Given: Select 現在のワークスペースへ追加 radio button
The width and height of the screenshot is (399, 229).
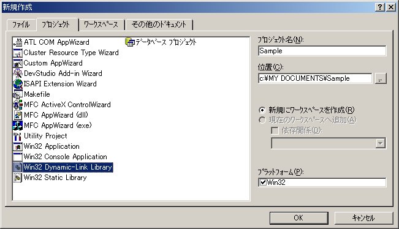Looking at the screenshot, I should [262, 120].
